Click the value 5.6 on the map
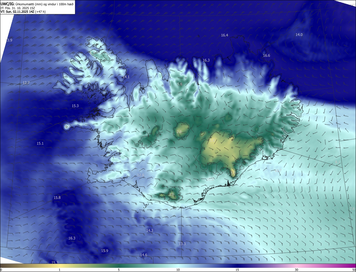The height and width of the screenshot is (272, 356). coord(180,84)
